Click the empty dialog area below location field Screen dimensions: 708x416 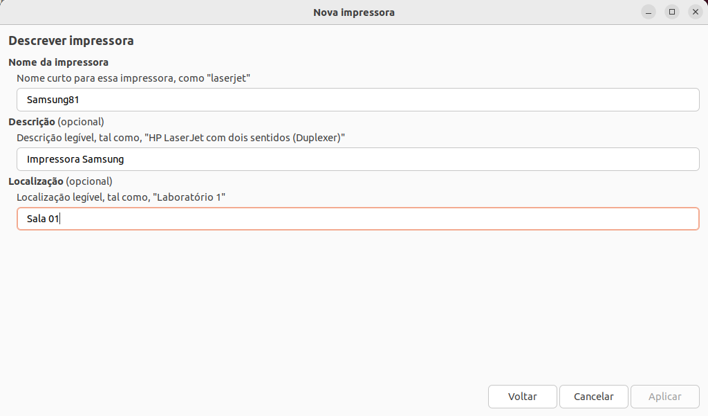click(x=353, y=305)
